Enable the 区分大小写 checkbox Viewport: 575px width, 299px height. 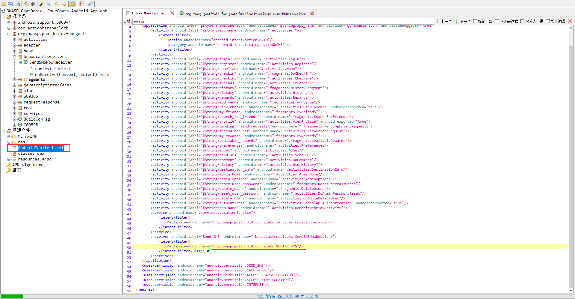pyautogui.click(x=522, y=21)
